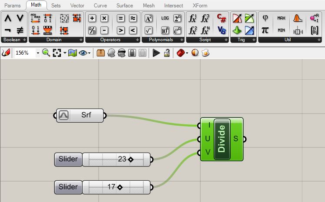Add a C# script component

222,18
